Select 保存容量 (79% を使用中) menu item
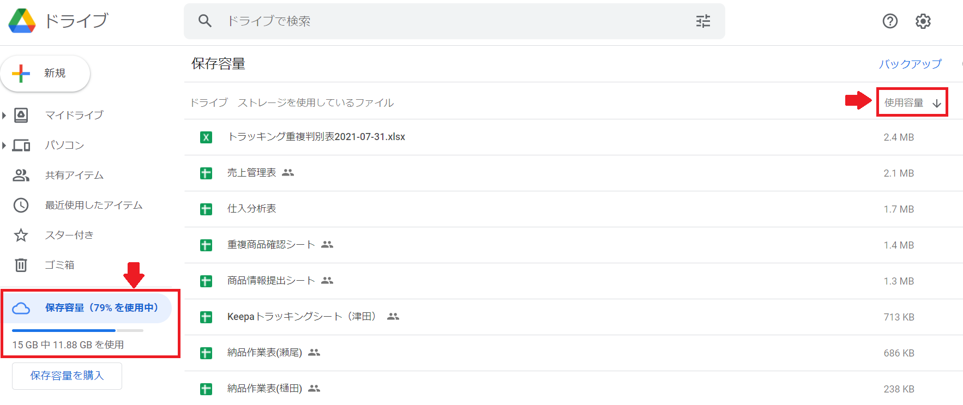 (x=87, y=308)
